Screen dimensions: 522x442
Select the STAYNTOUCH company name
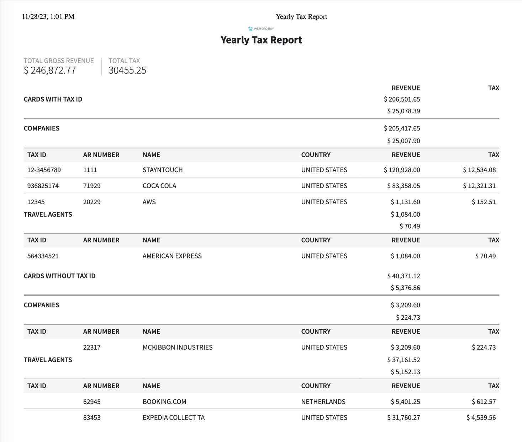pos(163,170)
